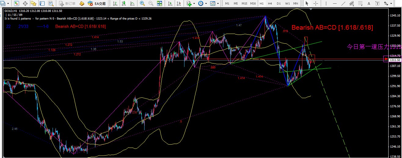This screenshot has width=402, height=158.
Task: Tile chart windows icon
Action: click(x=159, y=4)
